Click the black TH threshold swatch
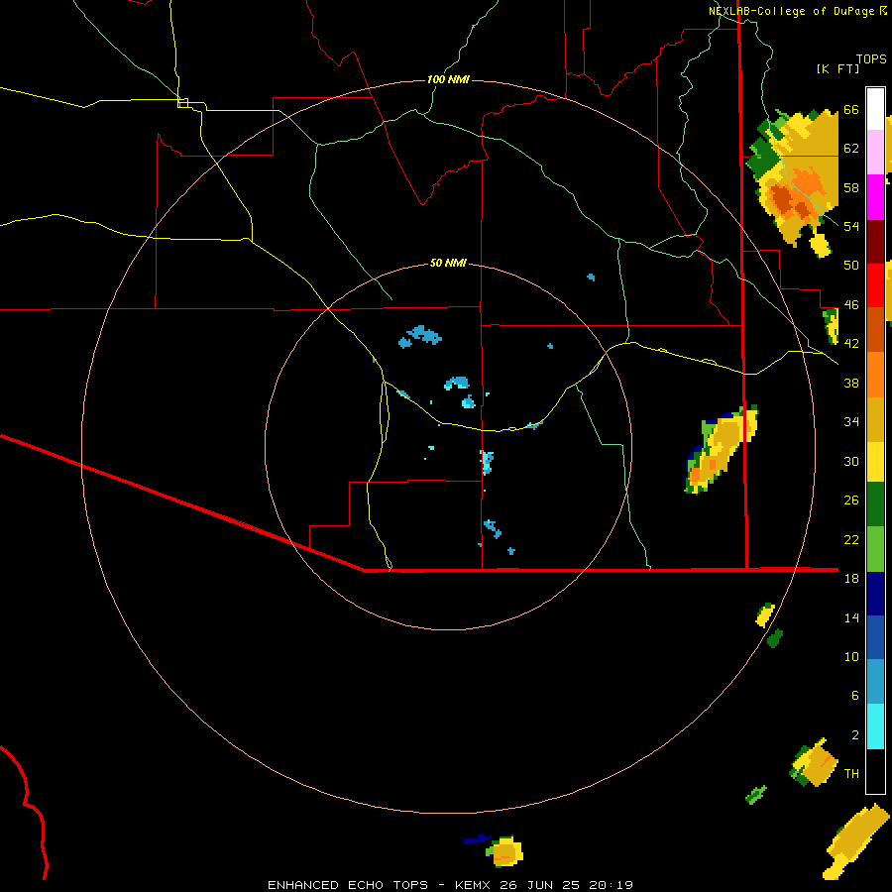The image size is (892, 892). click(875, 771)
